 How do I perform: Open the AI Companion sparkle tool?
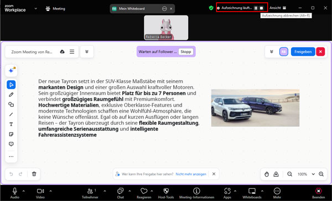pyautogui.click(x=11, y=70)
